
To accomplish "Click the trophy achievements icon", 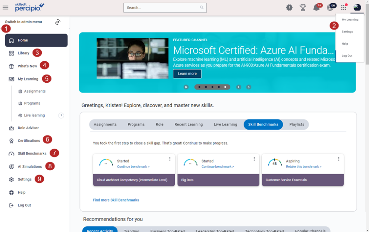I will click(303, 7).
